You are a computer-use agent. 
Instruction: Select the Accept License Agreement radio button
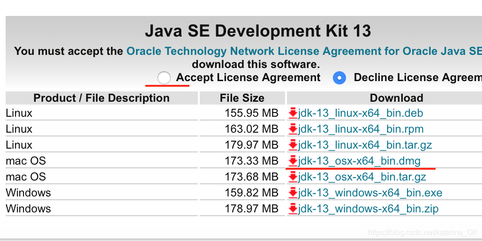(x=164, y=78)
